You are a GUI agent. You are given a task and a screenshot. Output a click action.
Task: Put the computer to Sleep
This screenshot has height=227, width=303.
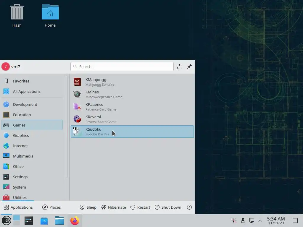coord(88,207)
